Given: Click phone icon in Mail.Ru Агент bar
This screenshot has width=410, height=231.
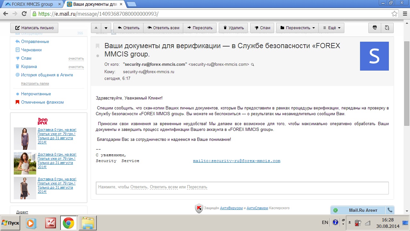Looking at the screenshot, I should 390,210.
